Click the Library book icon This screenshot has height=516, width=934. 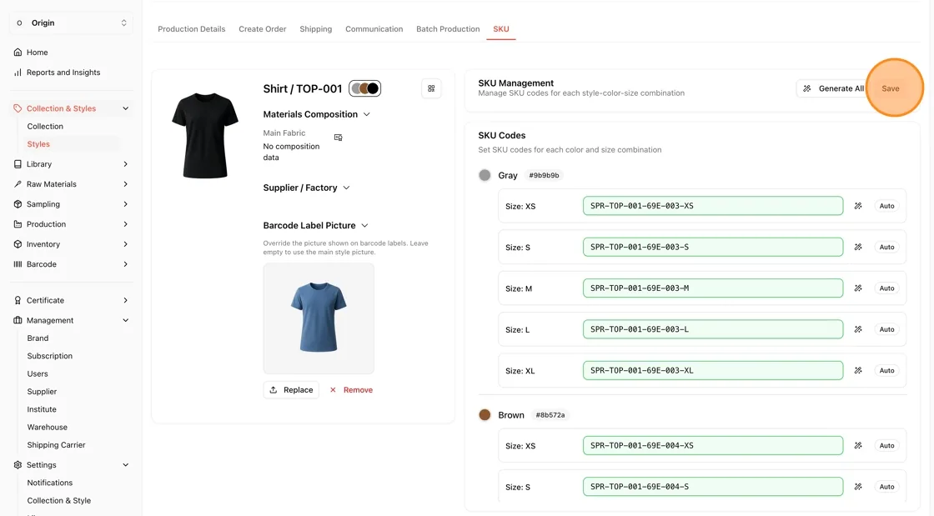[x=18, y=164]
